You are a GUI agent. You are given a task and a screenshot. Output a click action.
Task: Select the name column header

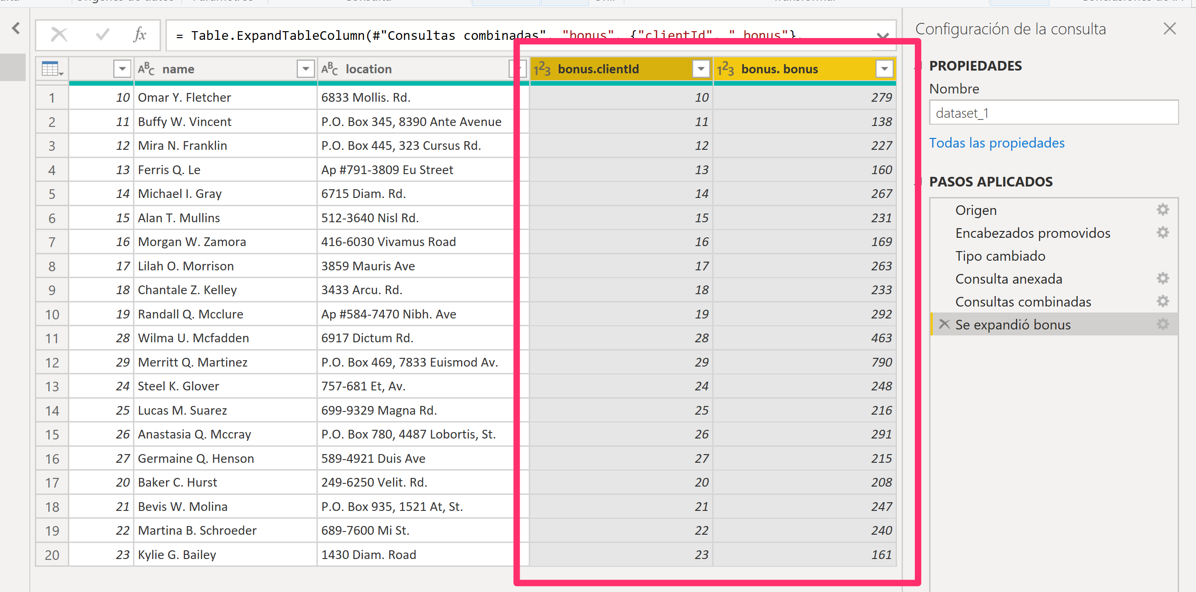(x=225, y=69)
